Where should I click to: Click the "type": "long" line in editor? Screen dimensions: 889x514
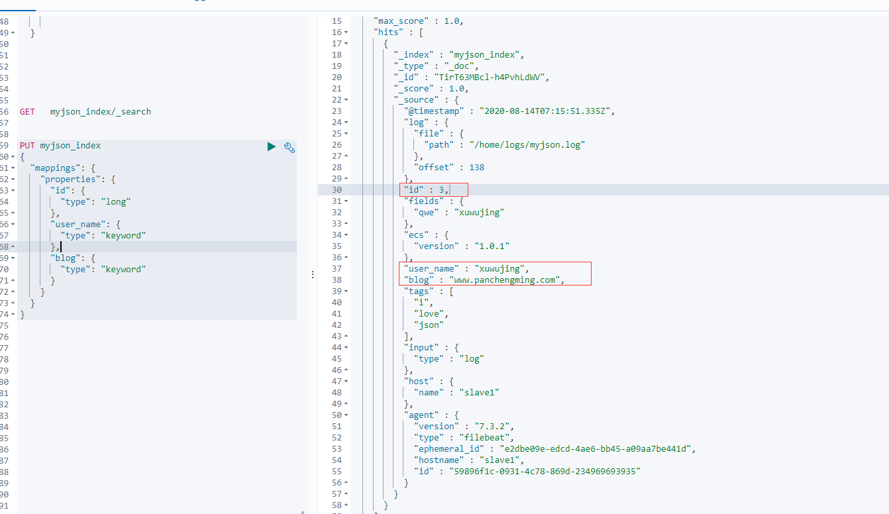(95, 202)
